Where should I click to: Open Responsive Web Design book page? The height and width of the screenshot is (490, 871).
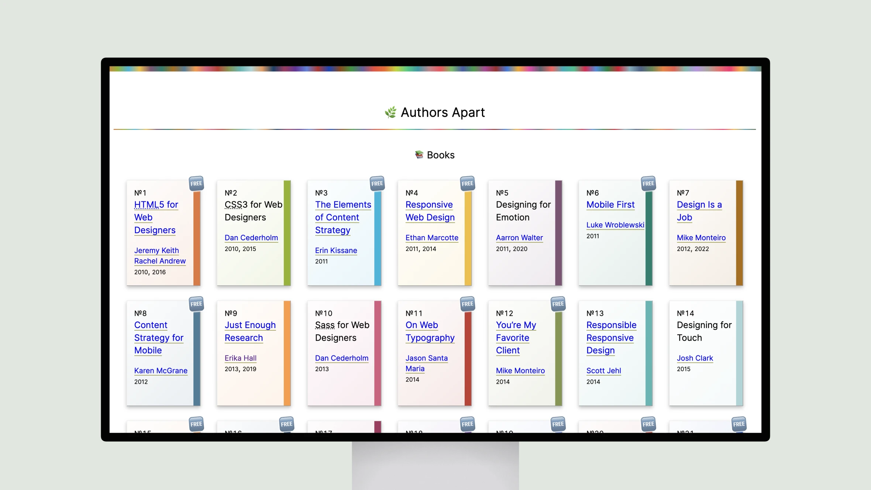click(430, 211)
